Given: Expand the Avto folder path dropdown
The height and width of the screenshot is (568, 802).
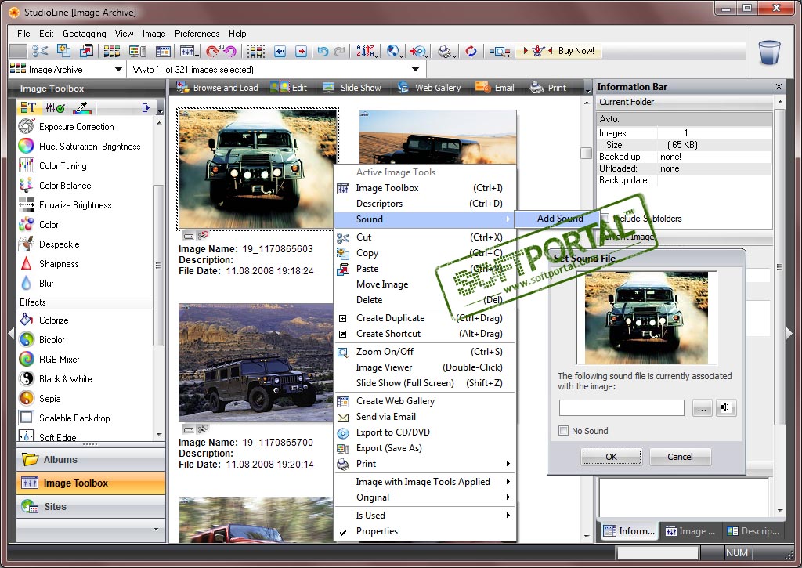Looking at the screenshot, I should (x=415, y=69).
